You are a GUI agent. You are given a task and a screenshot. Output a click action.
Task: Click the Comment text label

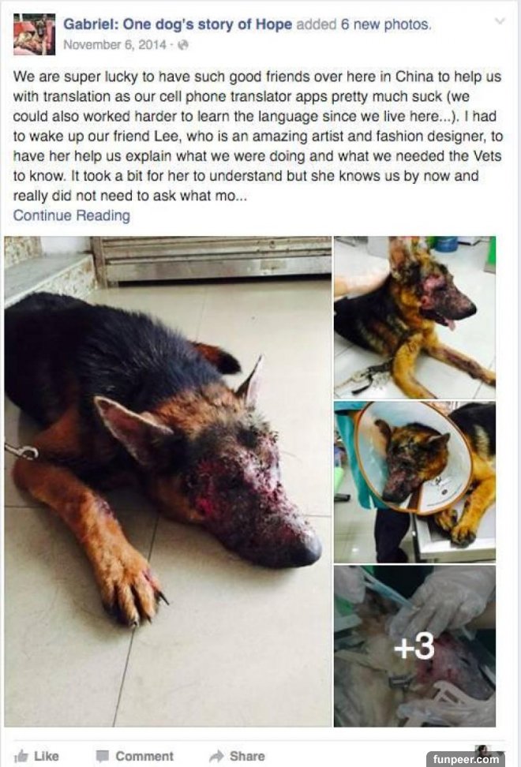click(144, 756)
